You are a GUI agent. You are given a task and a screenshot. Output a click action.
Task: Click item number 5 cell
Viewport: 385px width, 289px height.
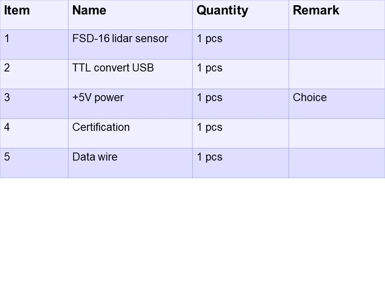pyautogui.click(x=34, y=163)
